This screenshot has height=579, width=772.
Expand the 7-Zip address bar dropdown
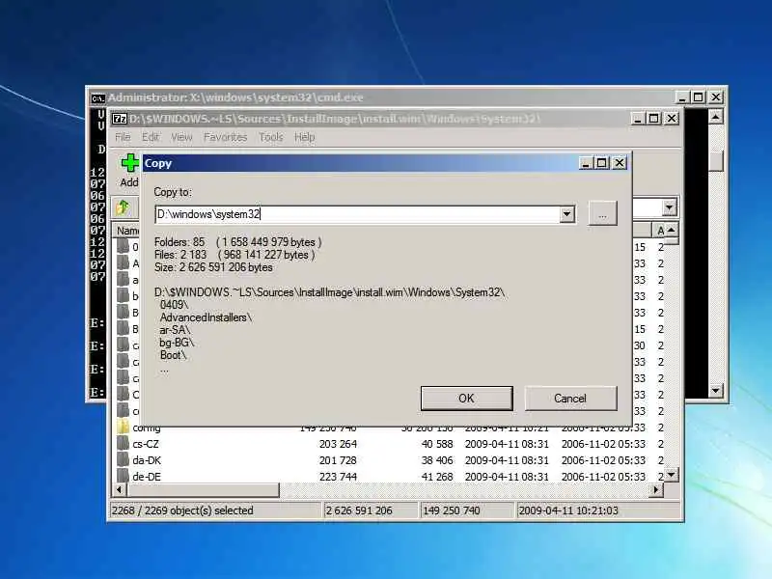pos(669,207)
